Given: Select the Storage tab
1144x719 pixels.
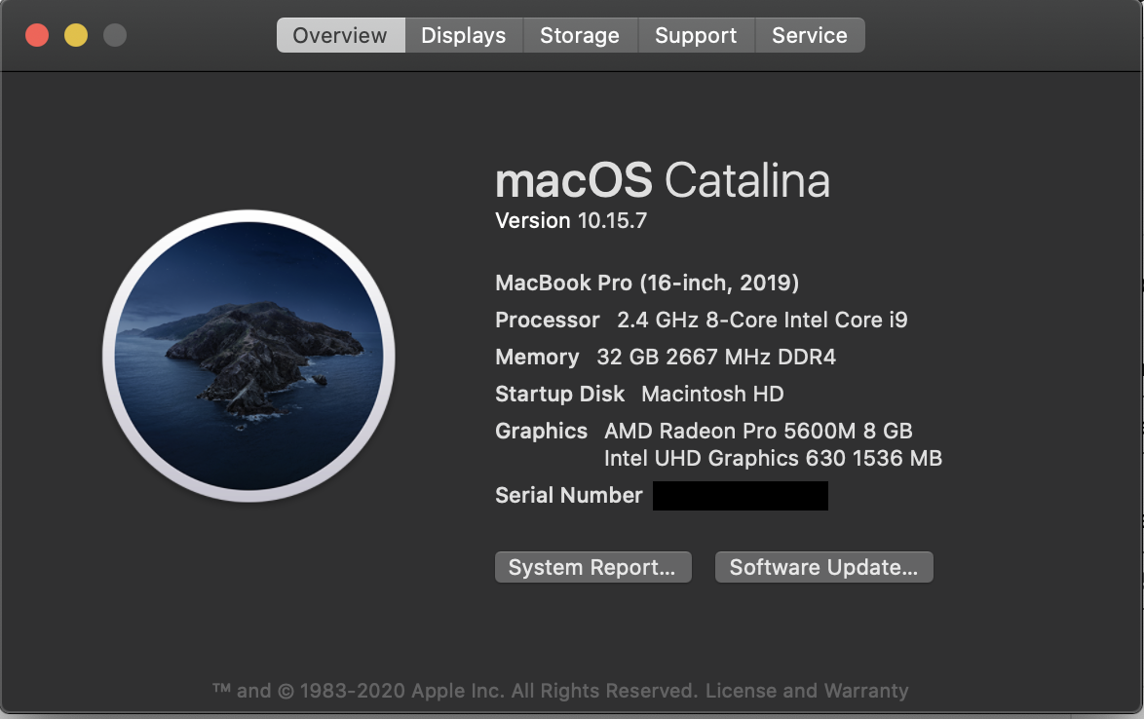Looking at the screenshot, I should point(580,36).
